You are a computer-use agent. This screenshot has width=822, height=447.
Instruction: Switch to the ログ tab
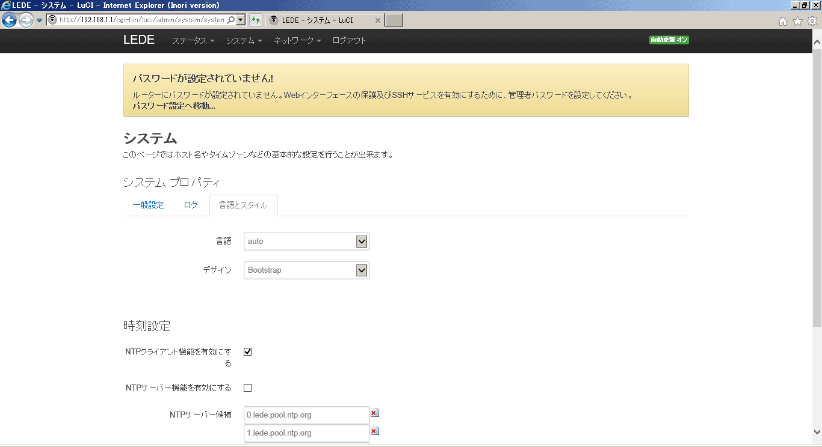(x=191, y=205)
